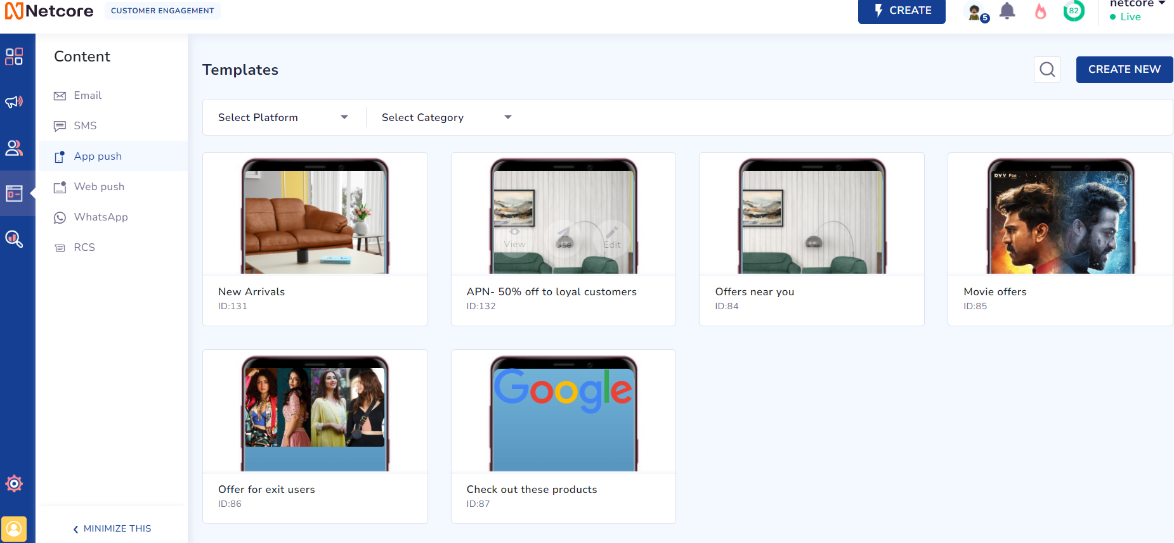Screen dimensions: 1174x543
Task: Select SMS in Content menu
Action: tap(85, 125)
